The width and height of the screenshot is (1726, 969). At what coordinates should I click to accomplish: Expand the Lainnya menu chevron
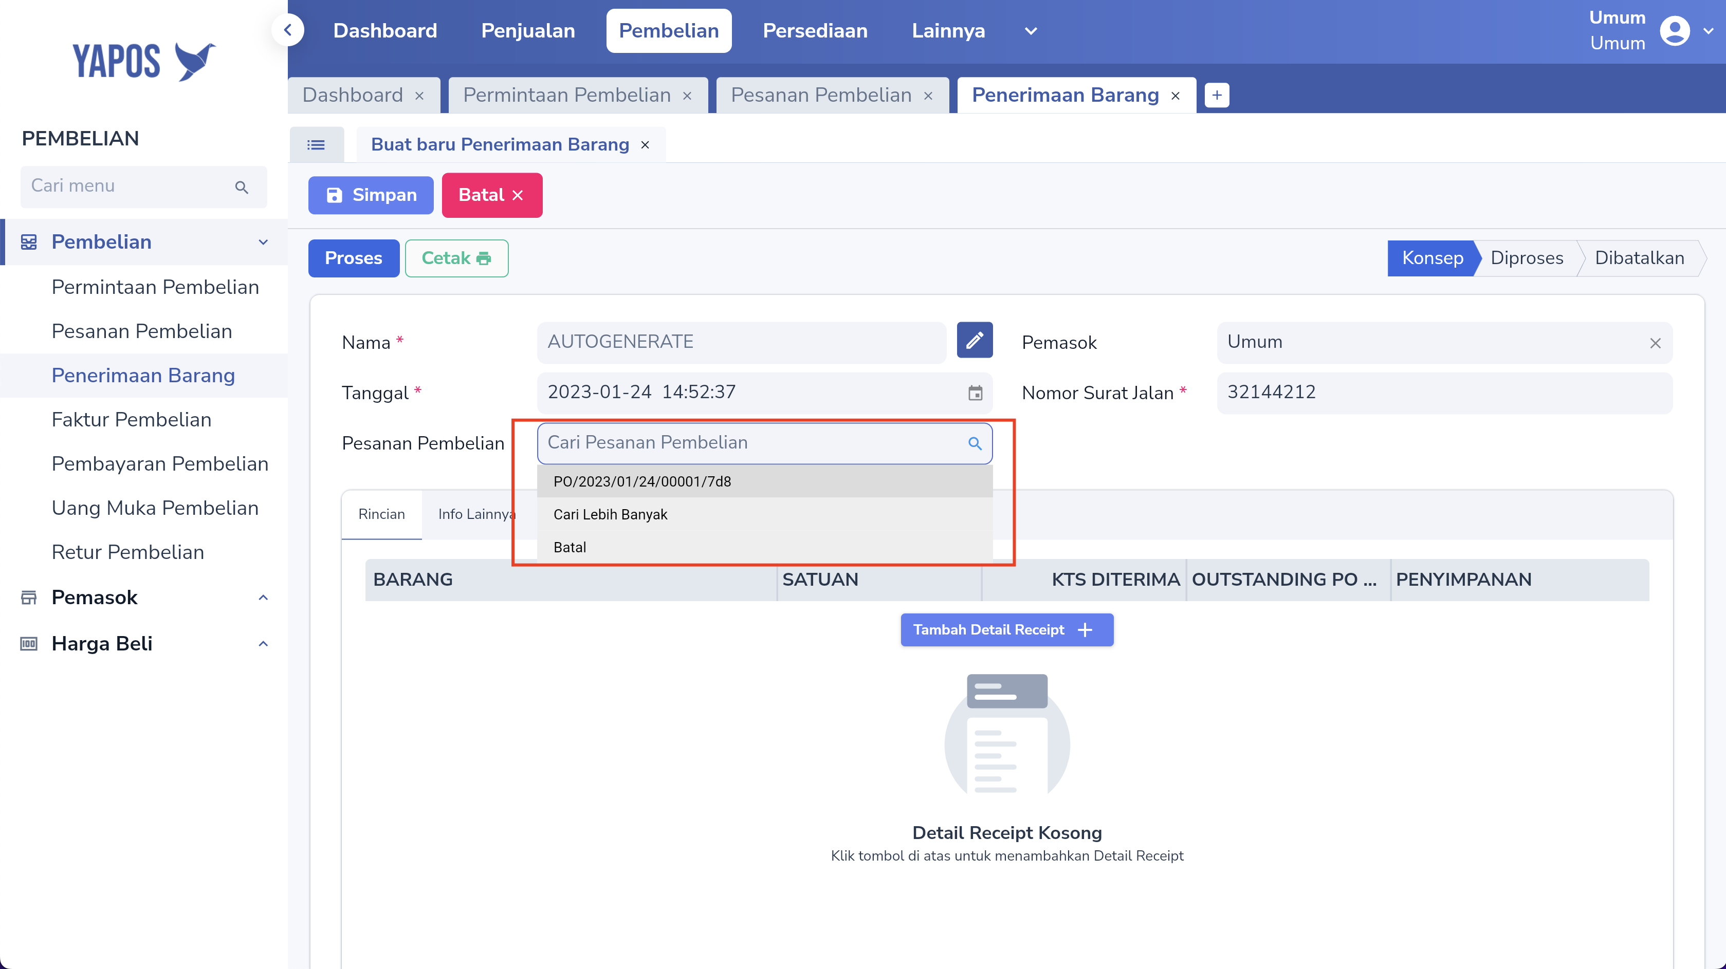click(1031, 31)
